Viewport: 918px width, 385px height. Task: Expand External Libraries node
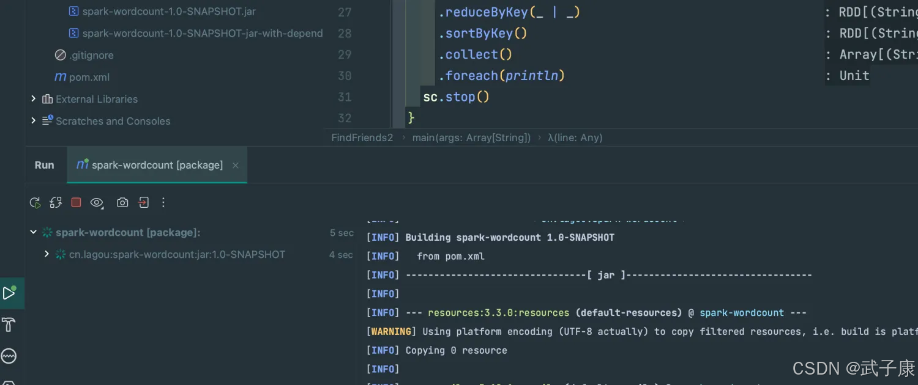pyautogui.click(x=34, y=99)
